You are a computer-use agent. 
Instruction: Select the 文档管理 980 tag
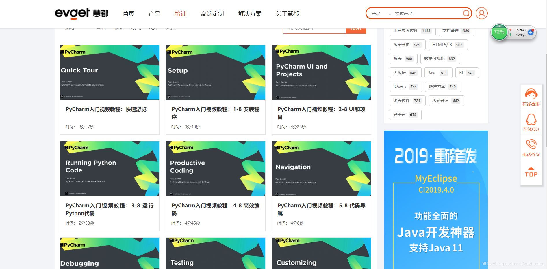456,31
